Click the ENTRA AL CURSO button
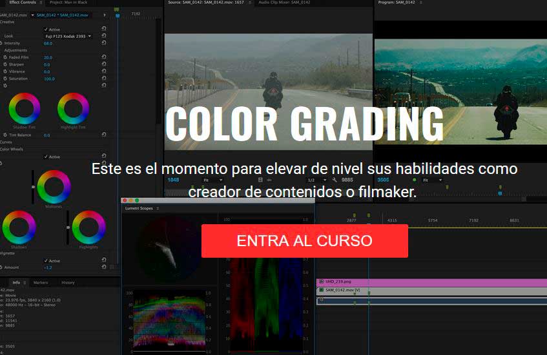547x355 pixels. pyautogui.click(x=305, y=241)
